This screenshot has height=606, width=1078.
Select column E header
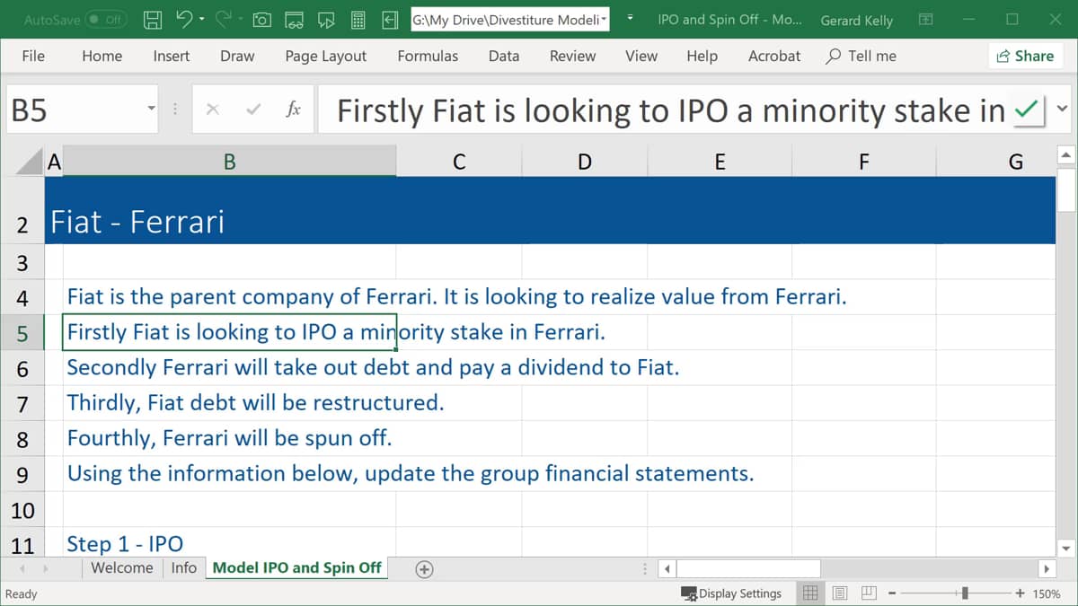[x=720, y=162]
